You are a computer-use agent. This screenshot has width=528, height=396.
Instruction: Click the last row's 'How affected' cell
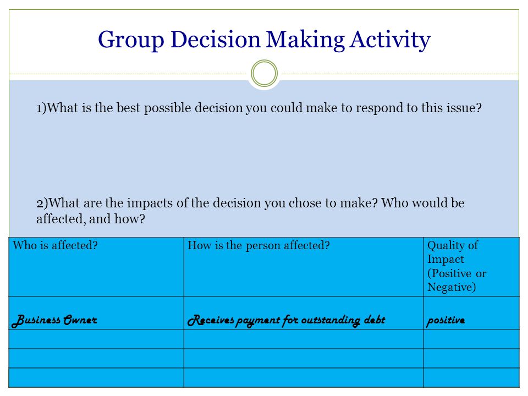pyautogui.click(x=304, y=377)
